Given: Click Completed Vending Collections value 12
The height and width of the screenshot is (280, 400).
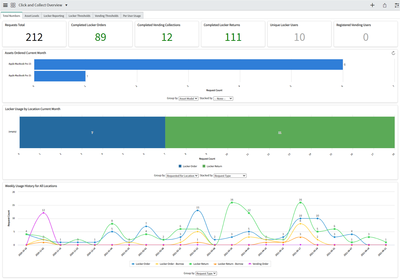Looking at the screenshot, I should [167, 37].
